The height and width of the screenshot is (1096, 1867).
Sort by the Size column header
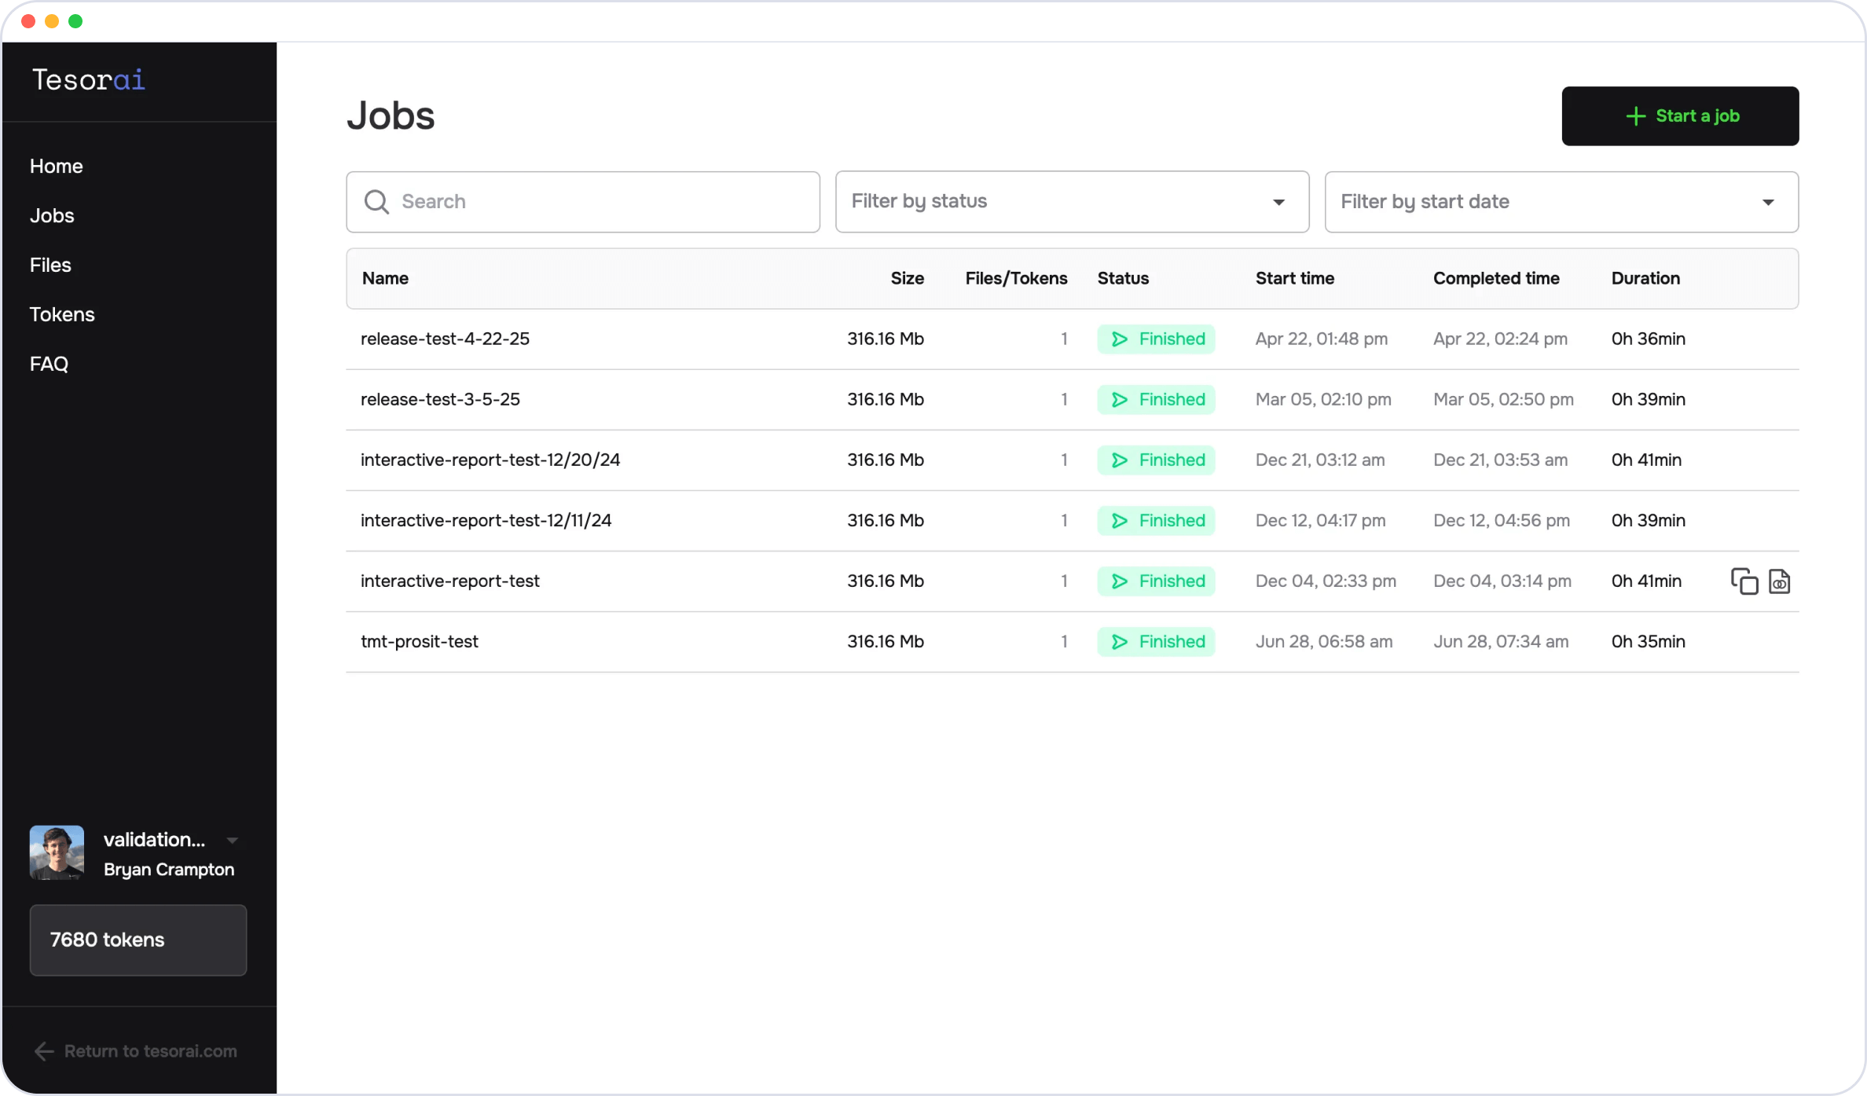tap(907, 278)
